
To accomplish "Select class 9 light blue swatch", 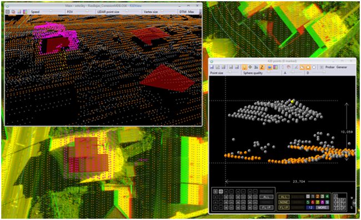I will coord(327,202).
